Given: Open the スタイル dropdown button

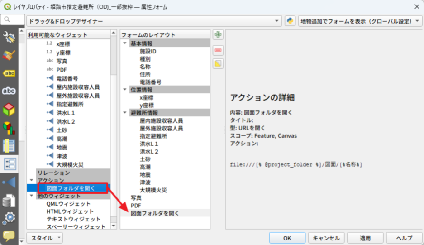Looking at the screenshot, I should click(44, 238).
